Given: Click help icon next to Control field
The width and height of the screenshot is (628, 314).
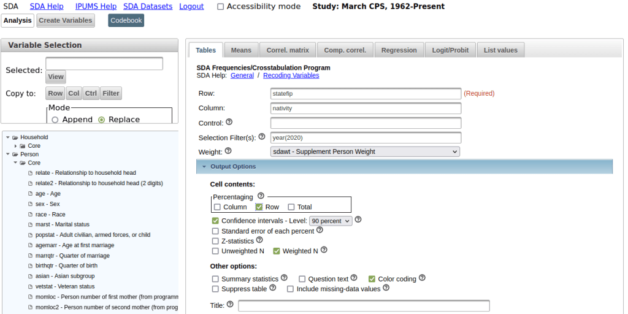Looking at the screenshot, I should point(229,122).
